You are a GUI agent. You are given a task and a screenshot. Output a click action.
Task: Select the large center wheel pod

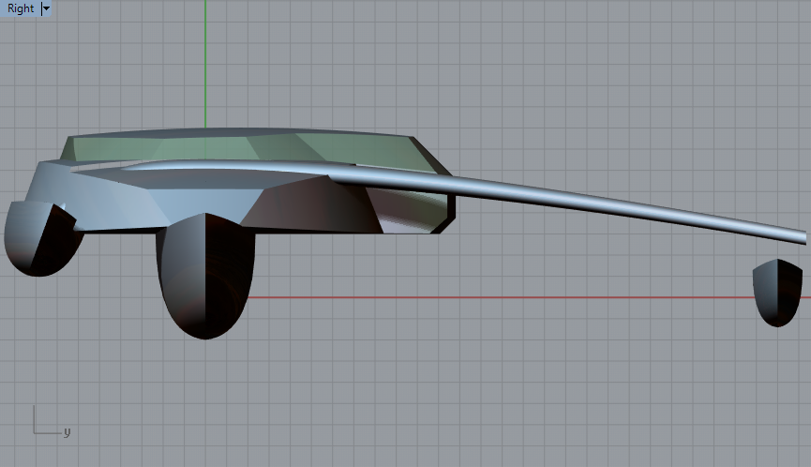(x=205, y=276)
